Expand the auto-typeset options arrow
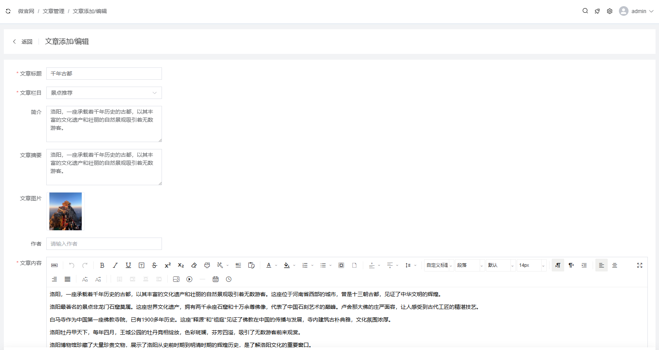 tap(228, 265)
